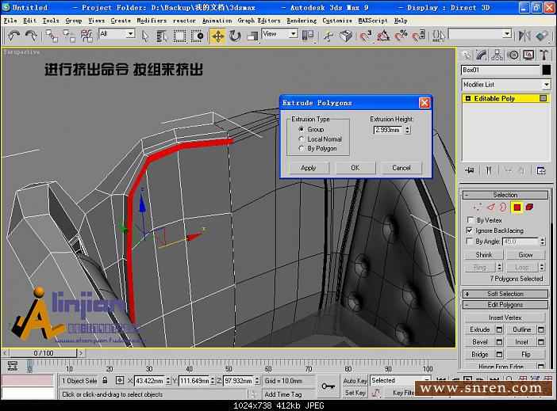557x411 pixels.
Task: Select the Rotate tool in the toolbar
Action: (x=236, y=36)
